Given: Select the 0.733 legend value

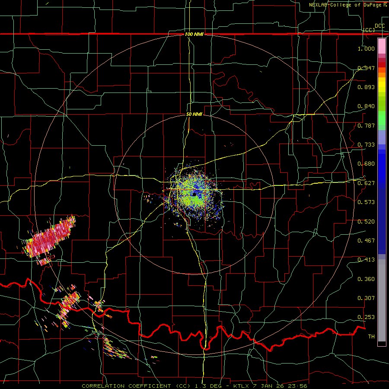Looking at the screenshot, I should click(x=366, y=145).
